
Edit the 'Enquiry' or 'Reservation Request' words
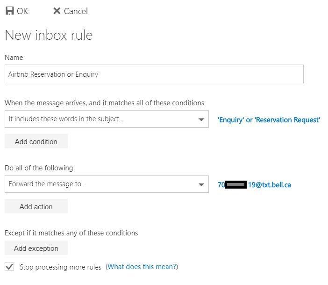(269, 120)
